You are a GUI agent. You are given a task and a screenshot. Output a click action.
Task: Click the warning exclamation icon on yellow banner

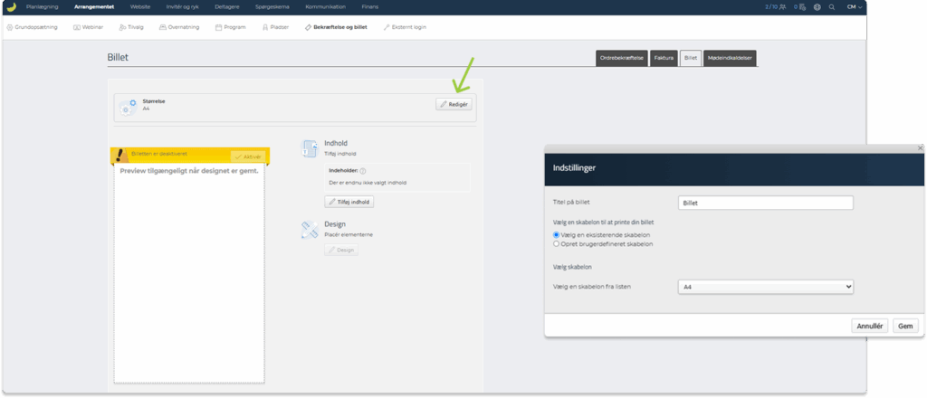[x=120, y=156]
